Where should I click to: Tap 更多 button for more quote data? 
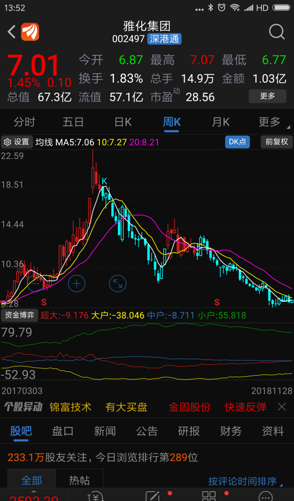268,96
